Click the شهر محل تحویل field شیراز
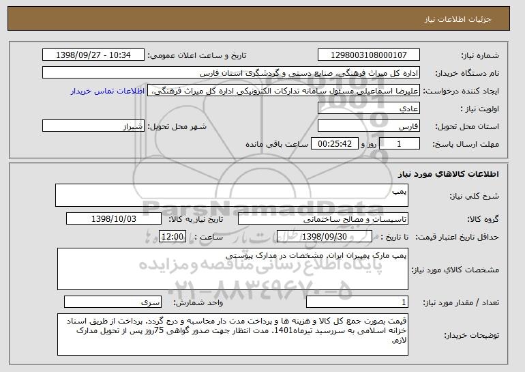 [x=93, y=126]
